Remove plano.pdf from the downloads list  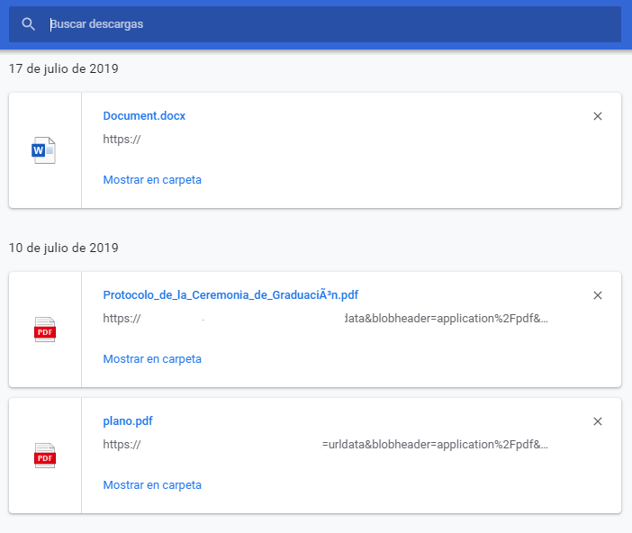click(598, 421)
